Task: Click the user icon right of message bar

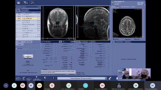Action: (110, 78)
